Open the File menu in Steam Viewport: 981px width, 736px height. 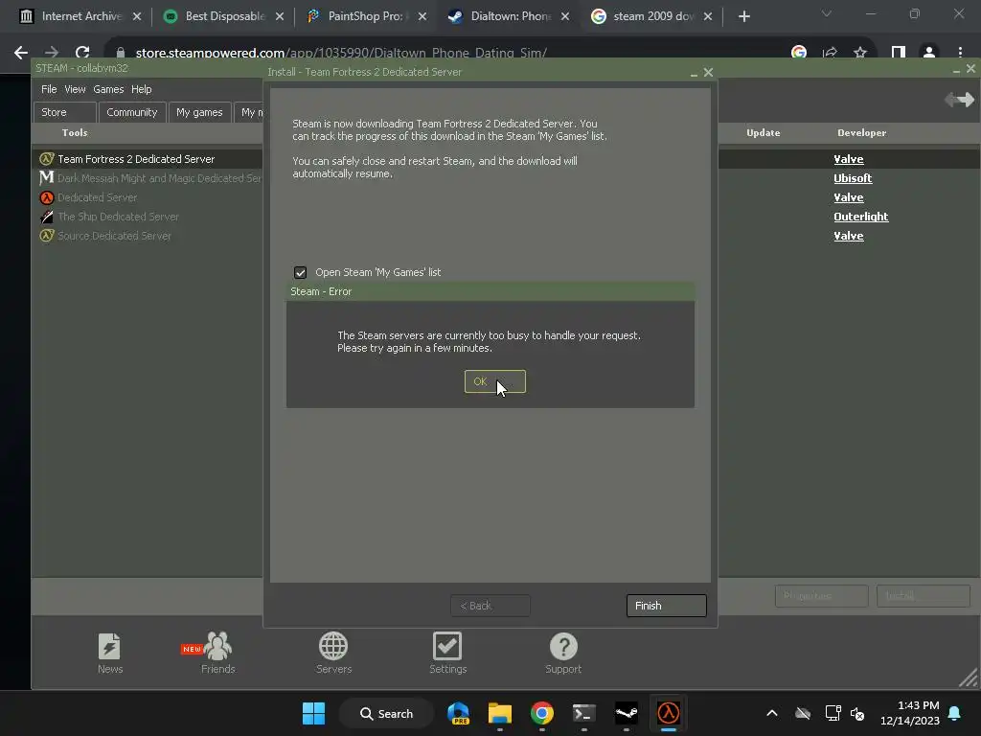[49, 89]
